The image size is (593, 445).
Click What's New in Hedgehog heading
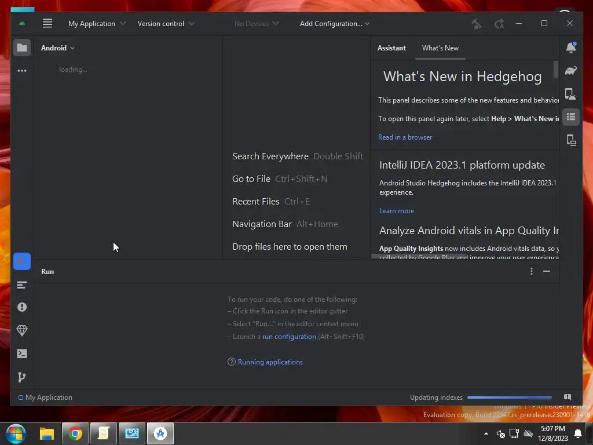pyautogui.click(x=462, y=76)
